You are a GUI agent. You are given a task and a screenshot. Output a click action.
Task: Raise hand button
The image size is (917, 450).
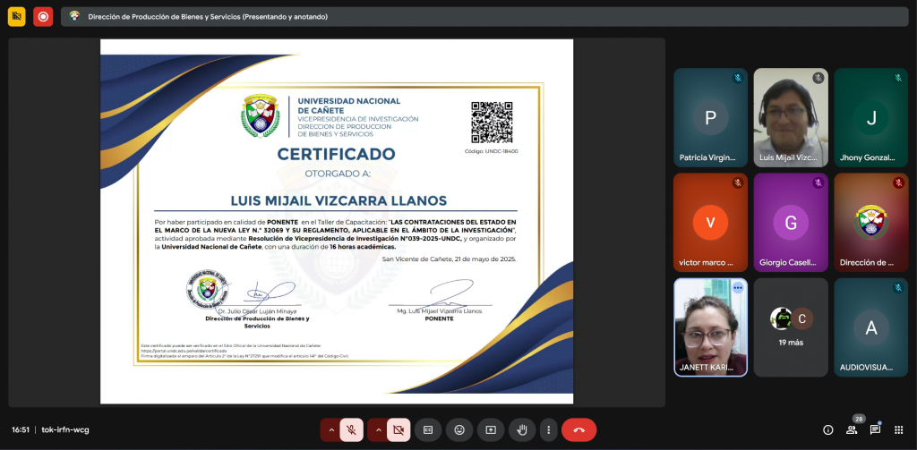click(x=522, y=430)
